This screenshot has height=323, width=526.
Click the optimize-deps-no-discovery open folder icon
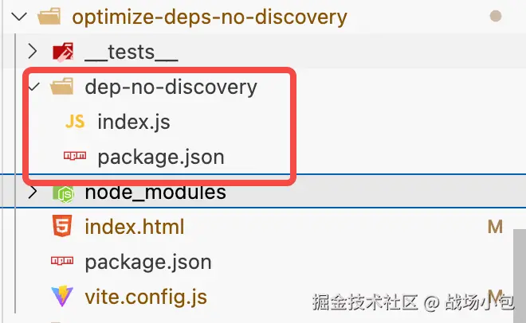coord(49,16)
